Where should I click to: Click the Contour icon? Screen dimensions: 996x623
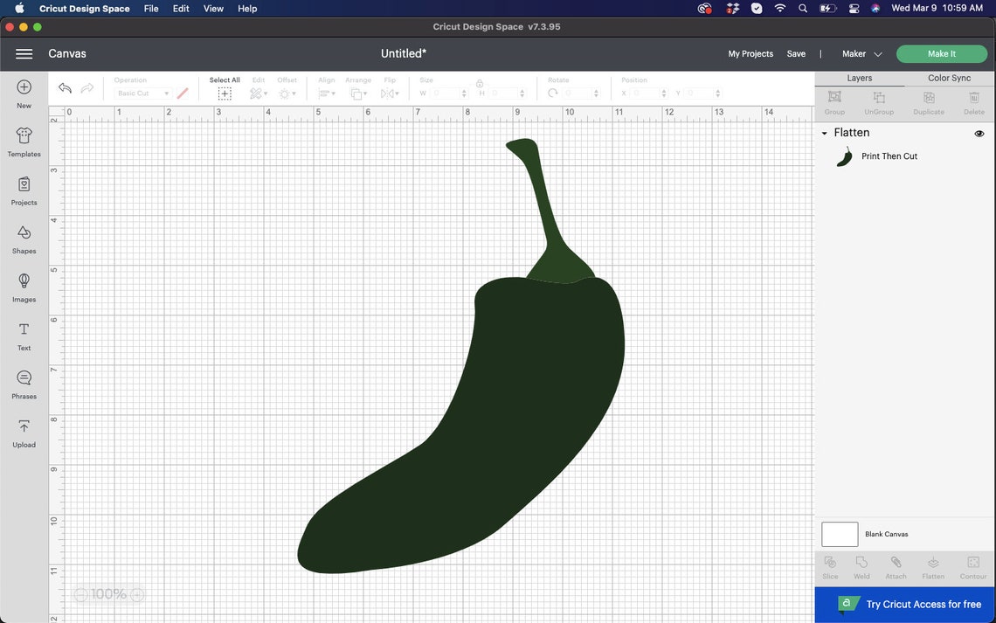tap(972, 566)
